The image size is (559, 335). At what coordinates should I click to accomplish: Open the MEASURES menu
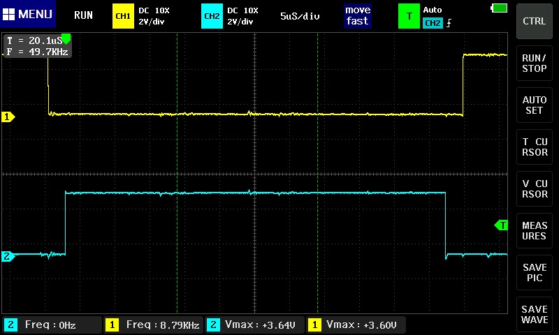(x=535, y=230)
